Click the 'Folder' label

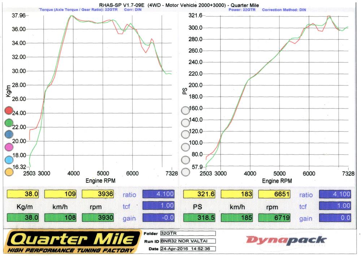151,234
